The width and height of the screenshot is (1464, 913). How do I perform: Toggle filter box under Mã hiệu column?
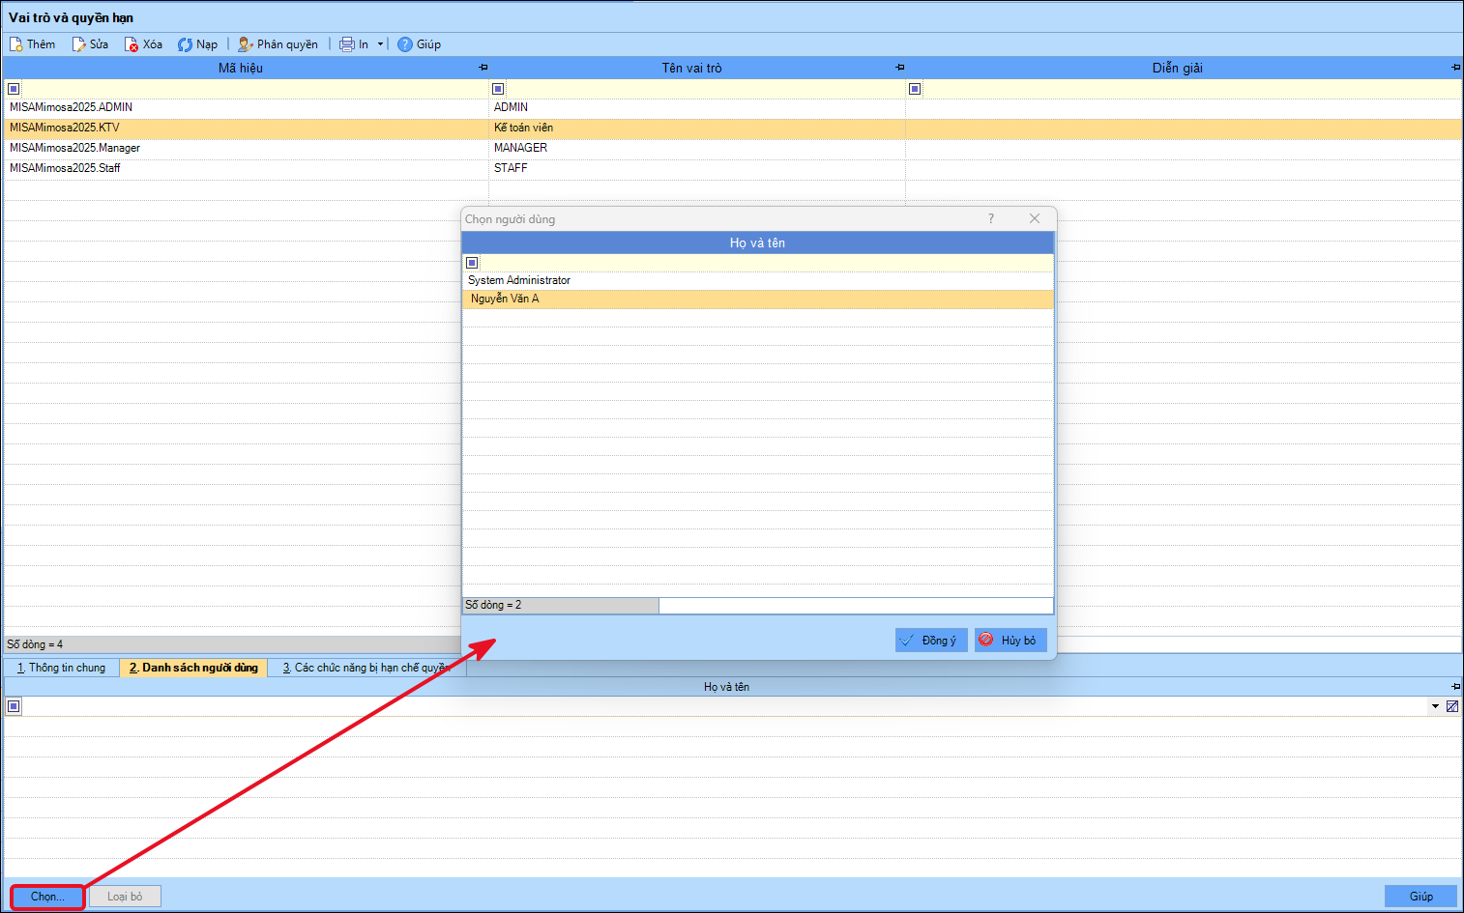[x=14, y=89]
